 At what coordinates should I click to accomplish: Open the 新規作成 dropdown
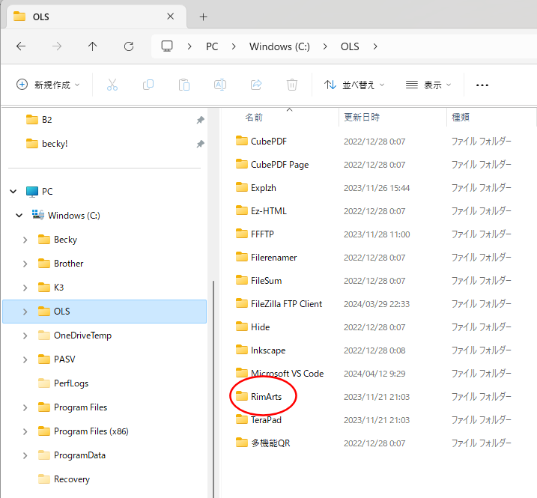tap(48, 85)
